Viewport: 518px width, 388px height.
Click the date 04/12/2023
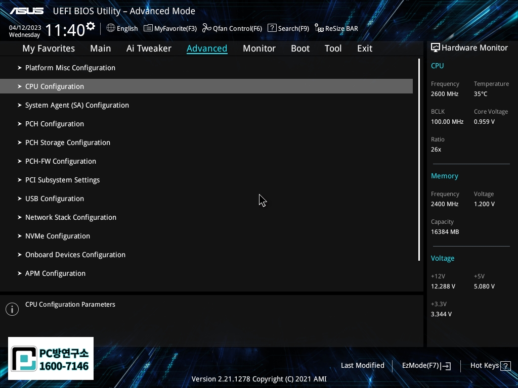point(25,28)
